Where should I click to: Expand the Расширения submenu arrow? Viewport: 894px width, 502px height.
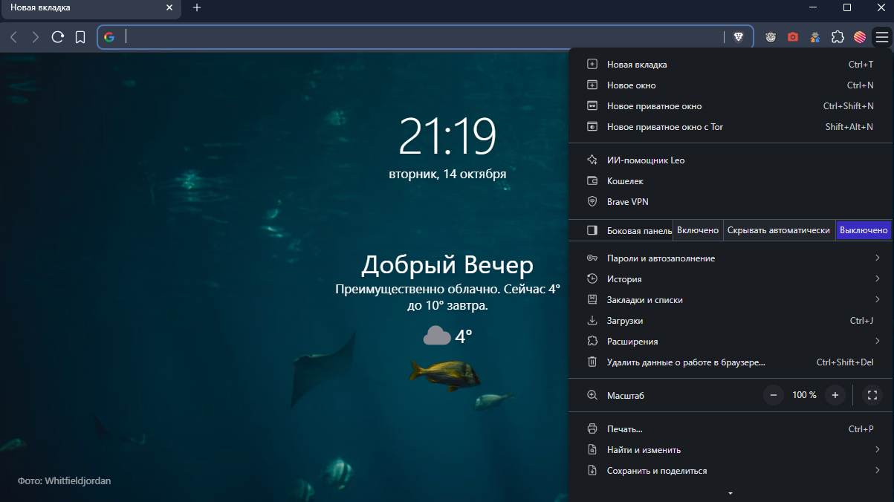click(x=878, y=341)
